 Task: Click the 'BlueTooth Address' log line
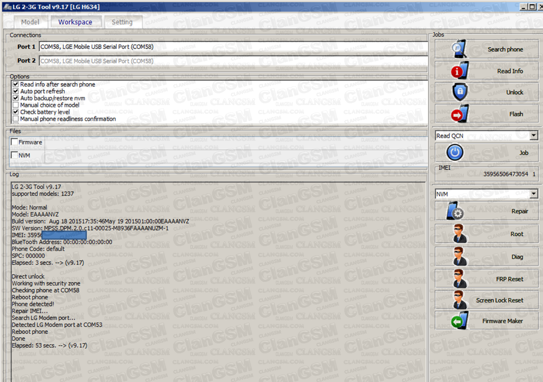click(x=62, y=242)
